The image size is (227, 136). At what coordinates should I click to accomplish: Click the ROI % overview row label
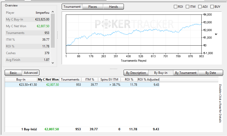10,46
